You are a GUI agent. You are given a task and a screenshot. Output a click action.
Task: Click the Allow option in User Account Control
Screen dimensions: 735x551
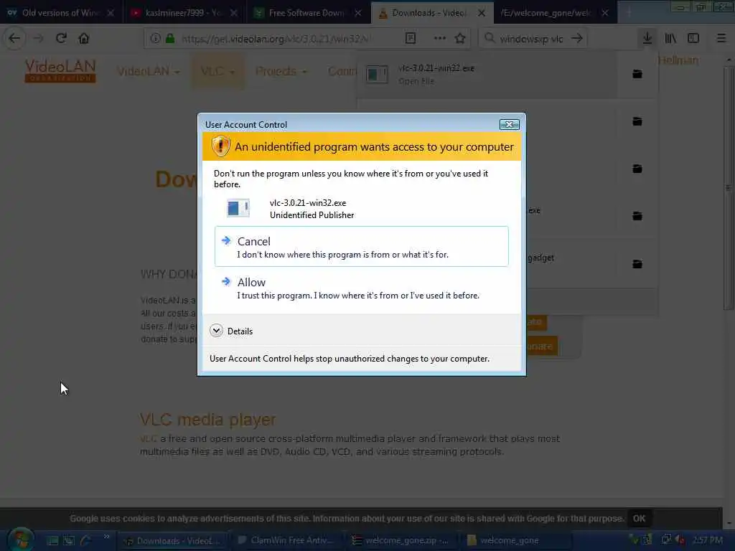point(362,288)
